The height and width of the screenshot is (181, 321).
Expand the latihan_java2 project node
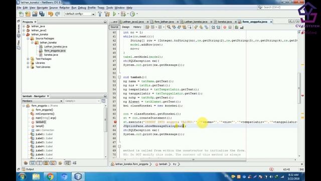(x=24, y=30)
